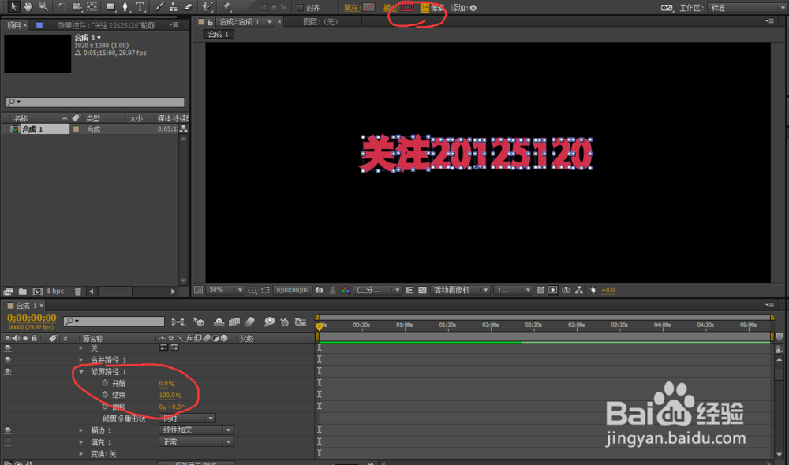The height and width of the screenshot is (465, 789).
Task: Select the Puppet Pin tool
Action: coord(226,7)
